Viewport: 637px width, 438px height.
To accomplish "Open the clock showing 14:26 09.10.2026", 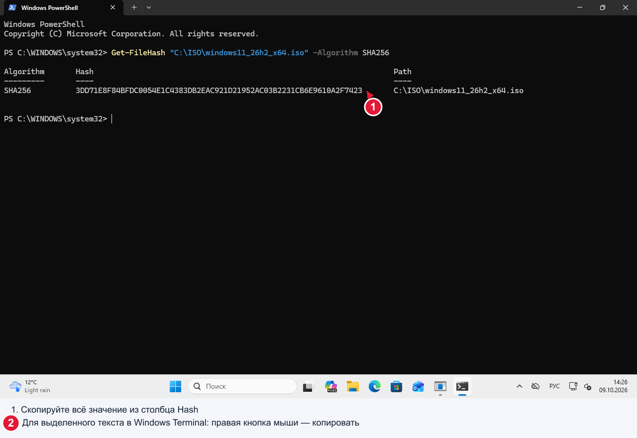I will (613, 386).
